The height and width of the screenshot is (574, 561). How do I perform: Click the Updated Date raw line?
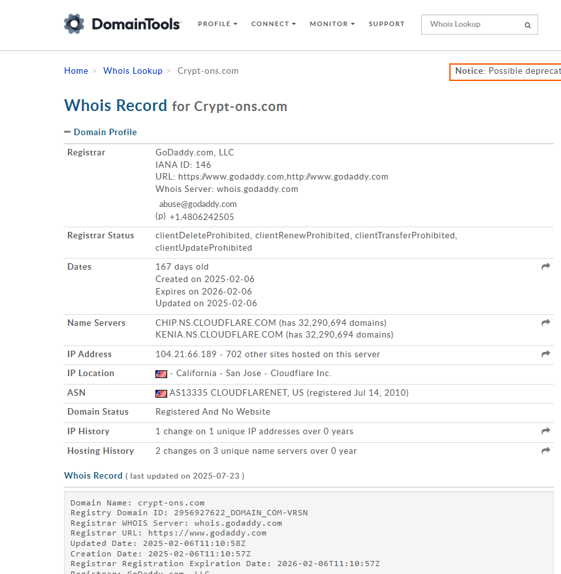click(158, 543)
